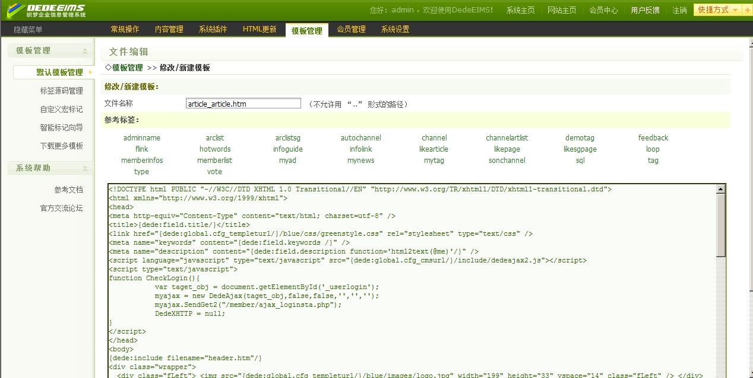Click the 用户反馈 link
This screenshot has width=753, height=378.
645,10
